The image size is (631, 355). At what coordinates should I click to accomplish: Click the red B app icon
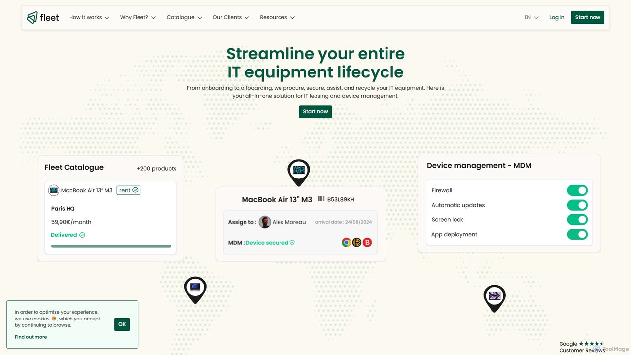pyautogui.click(x=367, y=242)
